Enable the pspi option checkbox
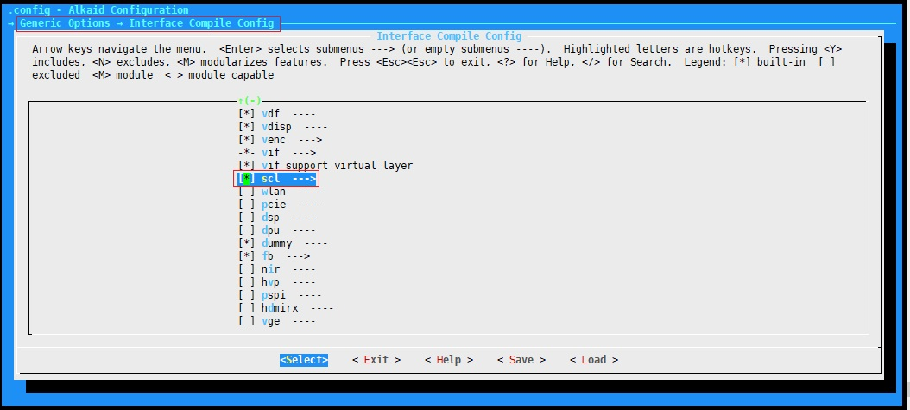910x410 pixels. point(247,295)
